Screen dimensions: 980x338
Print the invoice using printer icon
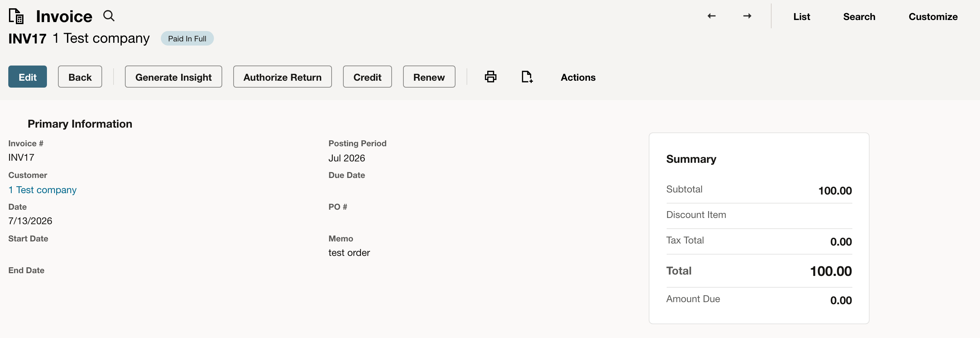coord(490,77)
